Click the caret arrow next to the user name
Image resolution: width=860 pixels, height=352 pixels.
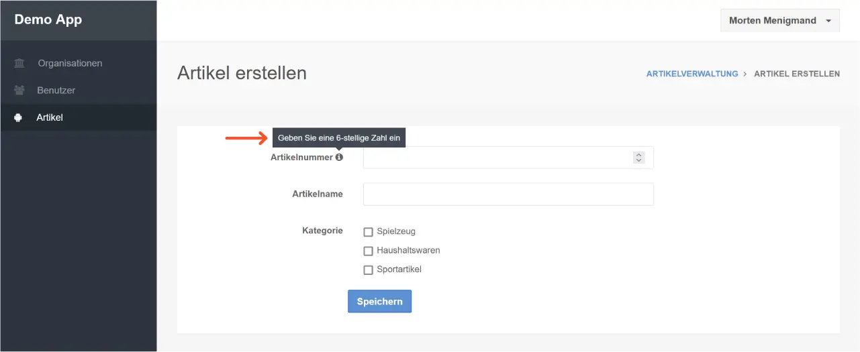tap(828, 21)
